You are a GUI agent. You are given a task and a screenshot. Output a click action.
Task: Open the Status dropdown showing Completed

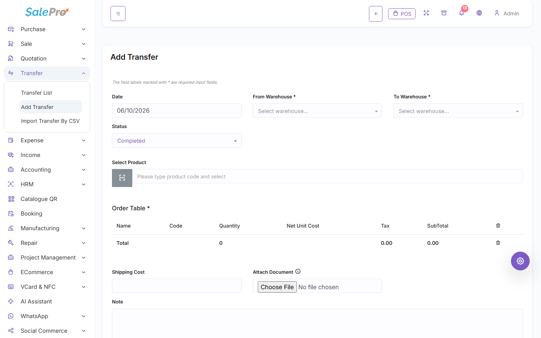(x=177, y=140)
